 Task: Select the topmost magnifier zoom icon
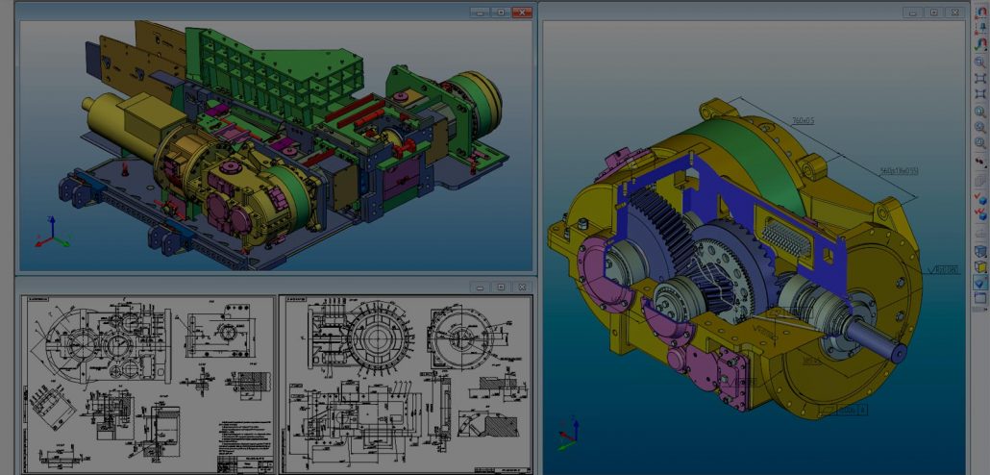tap(979, 62)
